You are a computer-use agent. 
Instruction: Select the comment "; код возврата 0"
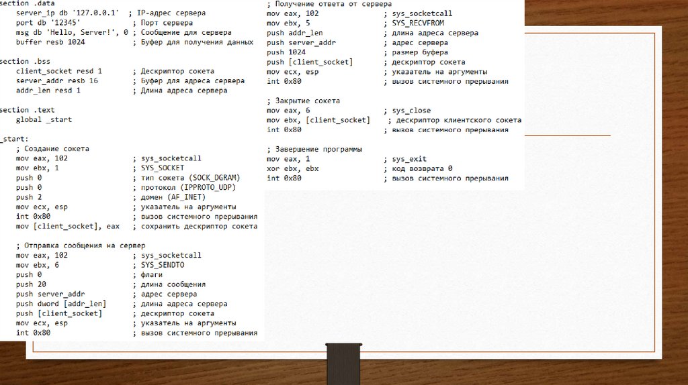[x=418, y=168]
